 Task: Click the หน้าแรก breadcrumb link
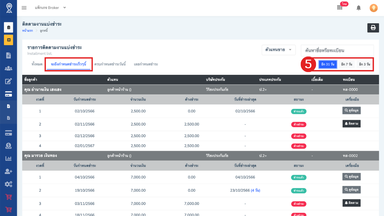pyautogui.click(x=28, y=30)
